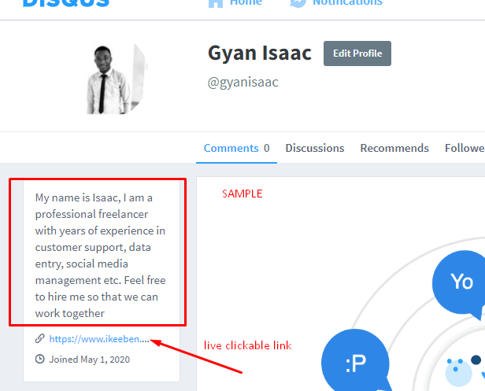Switch to the Discussions tab
Screen dimensions: 485x391
(315, 148)
